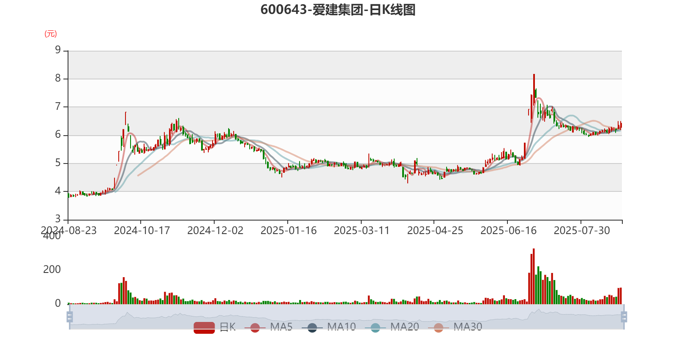Toggle the 日K candlestick series legend
Viewport: 676px width, 338px height.
point(214,327)
